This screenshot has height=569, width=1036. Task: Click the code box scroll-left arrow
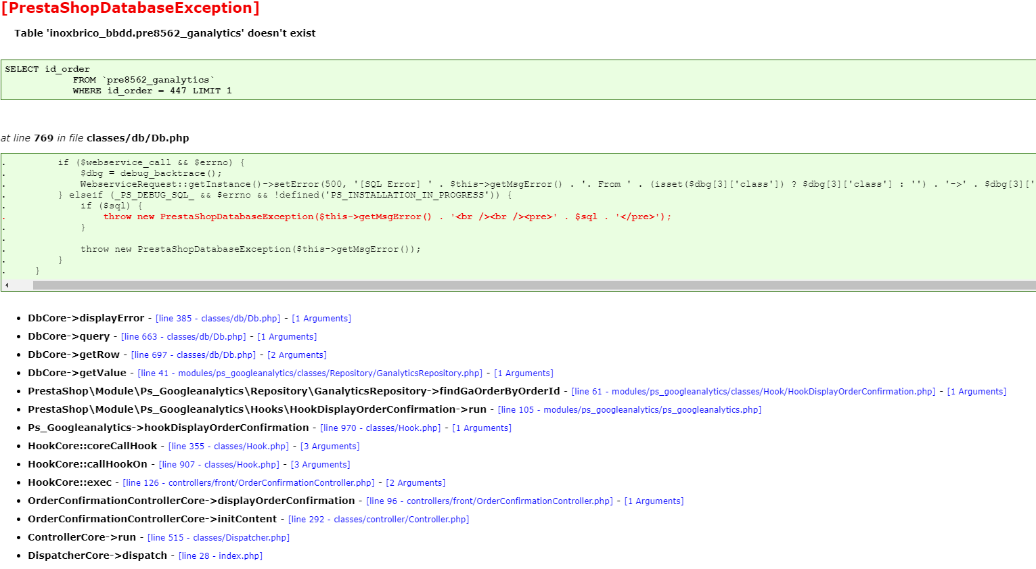pyautogui.click(x=7, y=286)
